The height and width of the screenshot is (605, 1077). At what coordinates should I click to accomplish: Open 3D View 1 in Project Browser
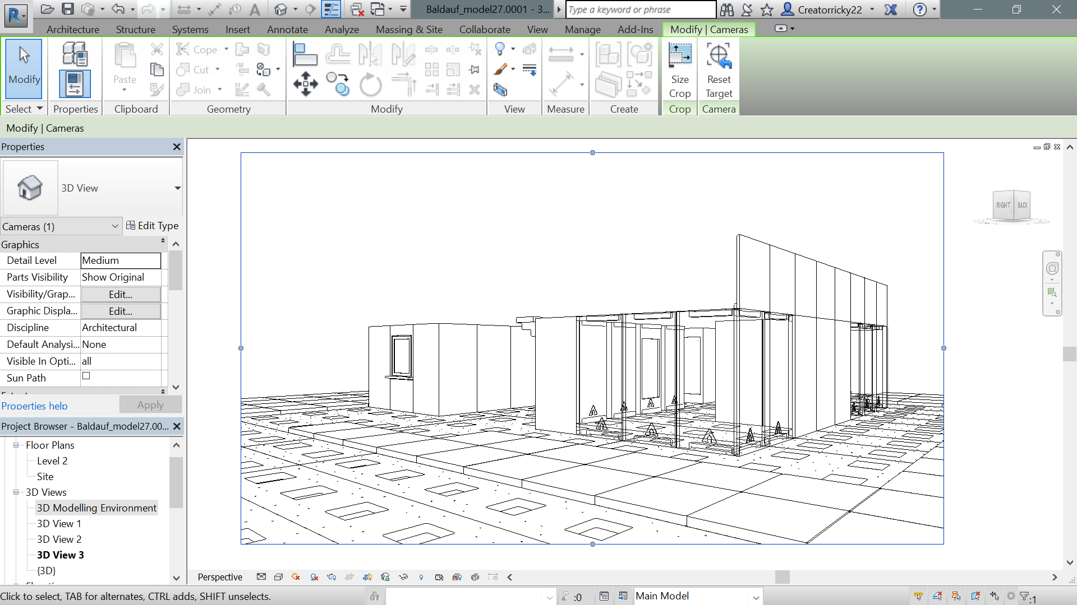point(59,524)
